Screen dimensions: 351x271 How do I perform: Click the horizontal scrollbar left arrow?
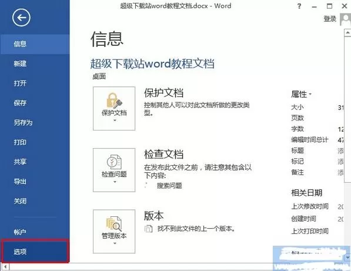[x=5, y=267]
